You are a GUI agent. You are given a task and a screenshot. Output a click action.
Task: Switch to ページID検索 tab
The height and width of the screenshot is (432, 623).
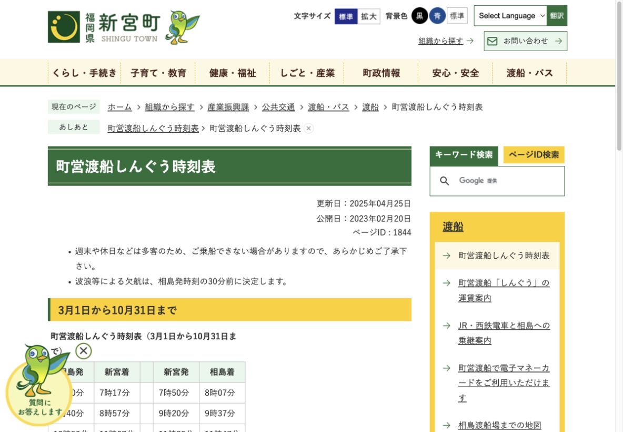click(534, 155)
